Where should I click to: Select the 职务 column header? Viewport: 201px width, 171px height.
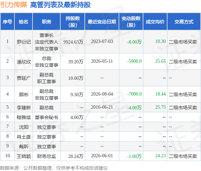point(47,22)
